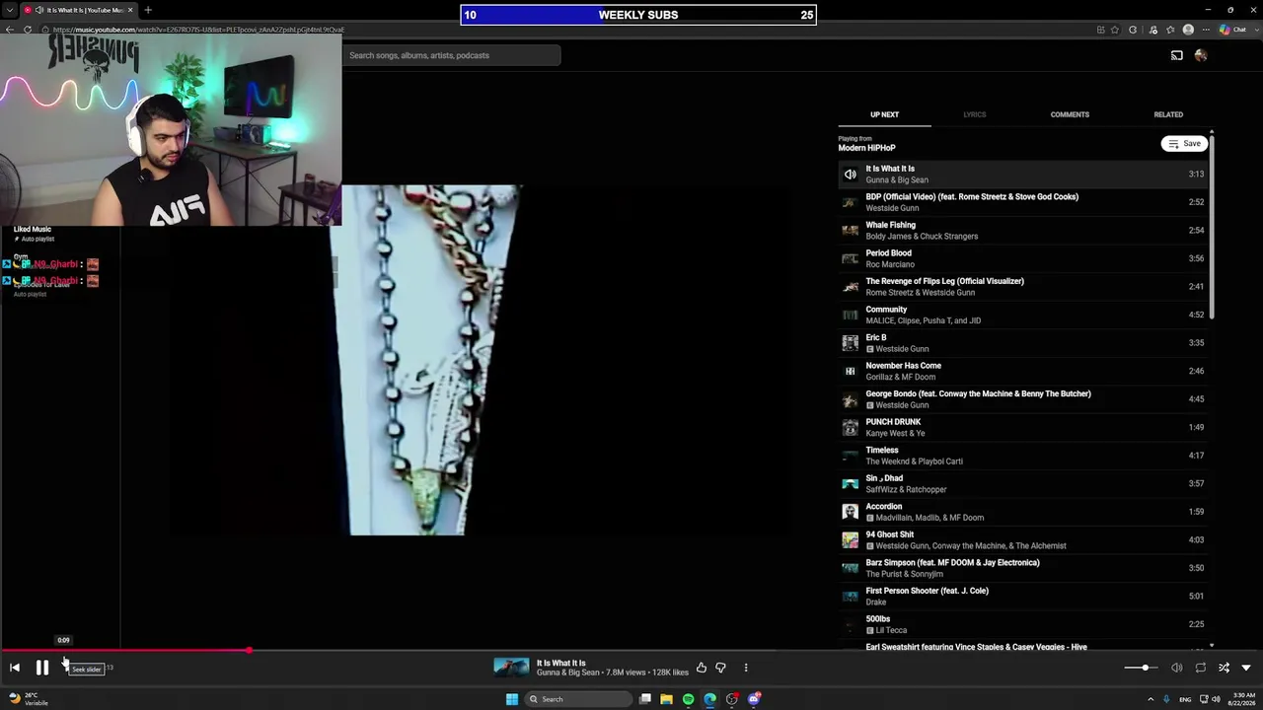Screen dimensions: 1263x710
Task: Switch to the Lyrics tab
Action: point(975,114)
